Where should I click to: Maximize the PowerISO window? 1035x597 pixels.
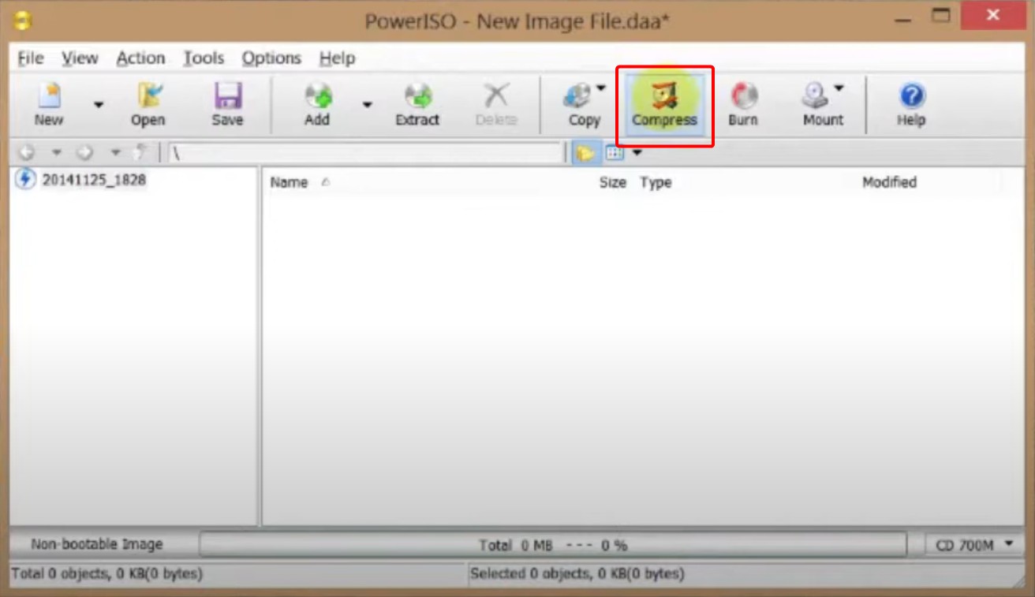coord(940,16)
